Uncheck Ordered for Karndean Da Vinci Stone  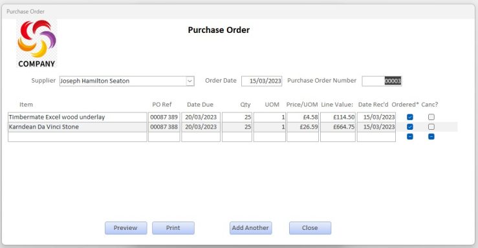[x=409, y=127]
